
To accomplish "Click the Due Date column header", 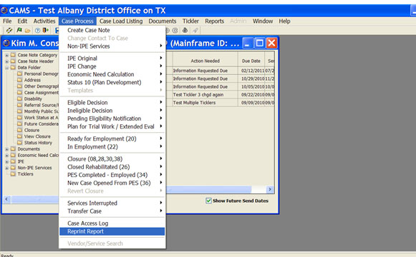I will point(251,61).
